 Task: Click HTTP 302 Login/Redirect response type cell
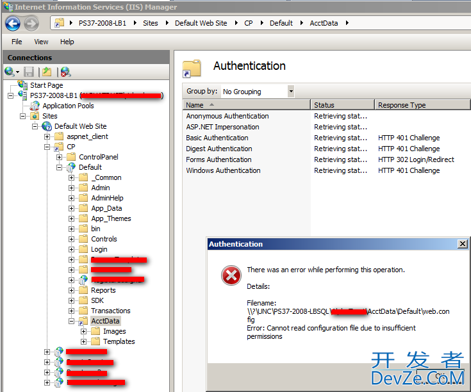click(416, 159)
